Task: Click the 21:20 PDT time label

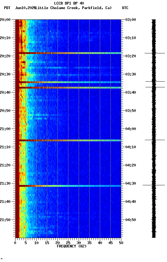Action: (x=5, y=165)
